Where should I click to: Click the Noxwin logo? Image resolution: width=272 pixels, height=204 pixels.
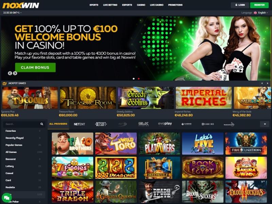21,5
